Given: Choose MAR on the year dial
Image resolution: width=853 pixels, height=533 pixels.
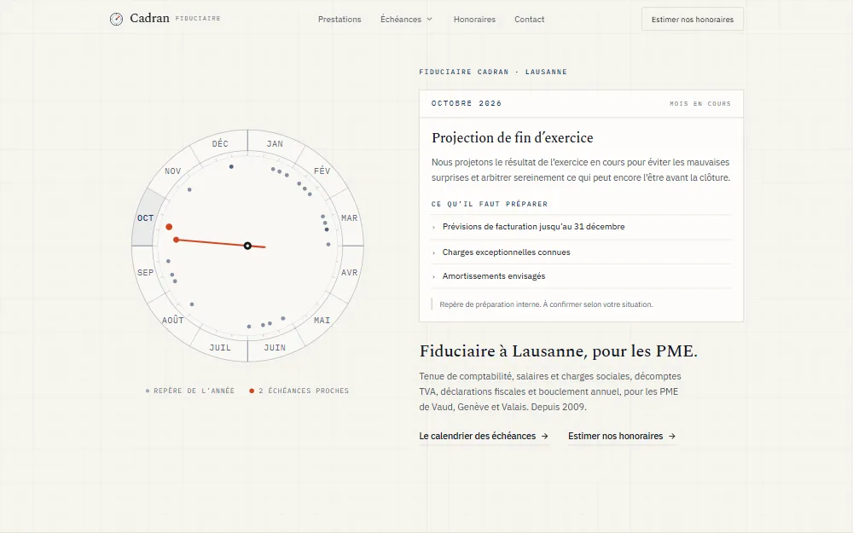Looking at the screenshot, I should point(349,218).
